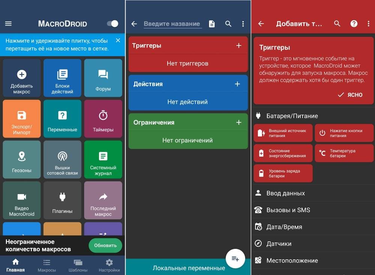Collapse the Батарея/Питание category
This screenshot has width=375, height=275.
pyautogui.click(x=313, y=116)
